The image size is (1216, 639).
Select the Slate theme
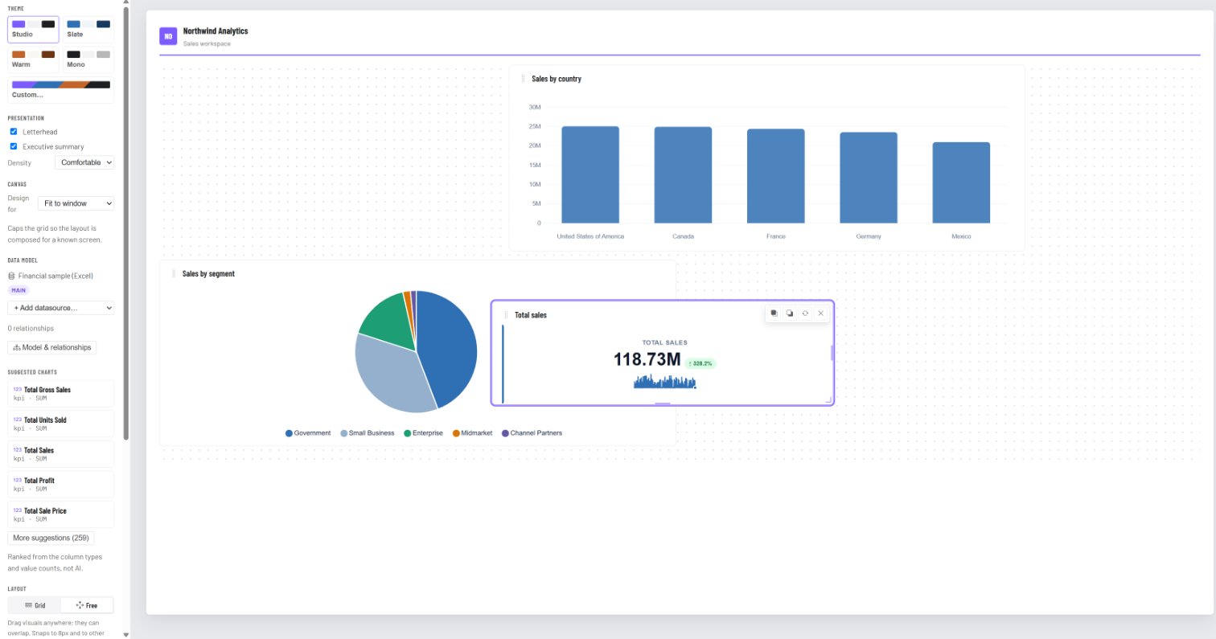(88, 29)
